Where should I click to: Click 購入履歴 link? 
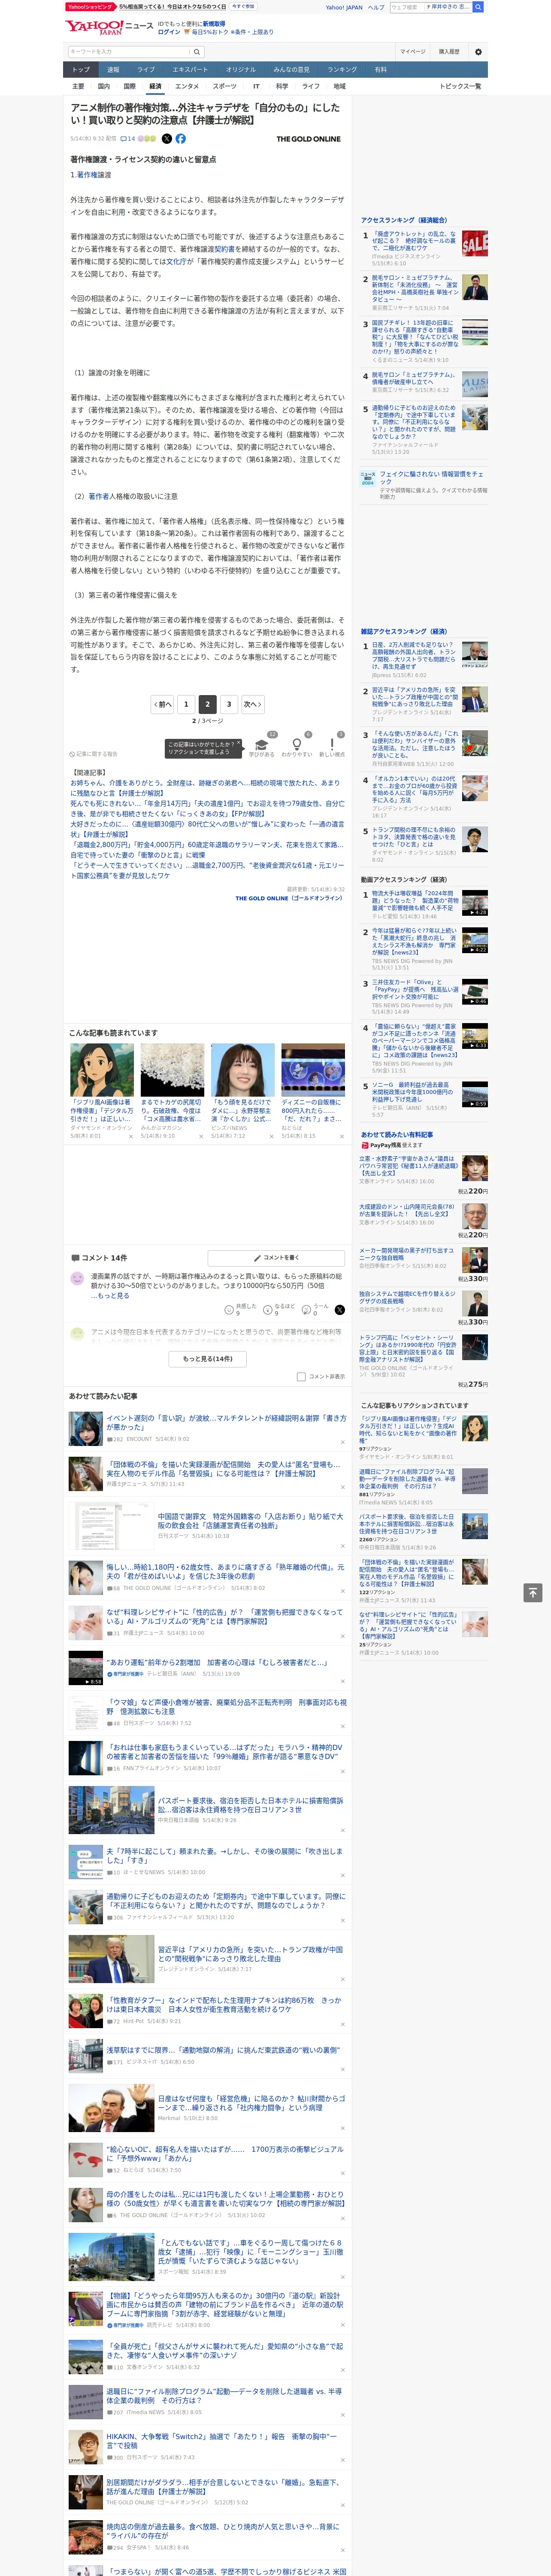point(449,51)
